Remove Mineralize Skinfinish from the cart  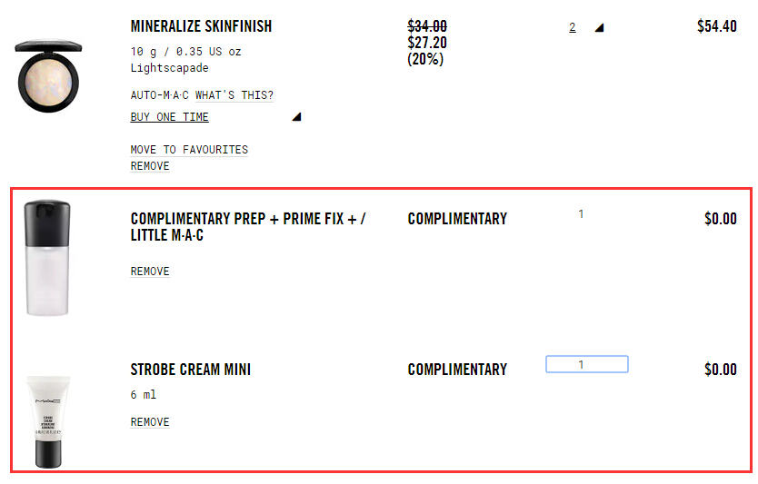point(150,166)
